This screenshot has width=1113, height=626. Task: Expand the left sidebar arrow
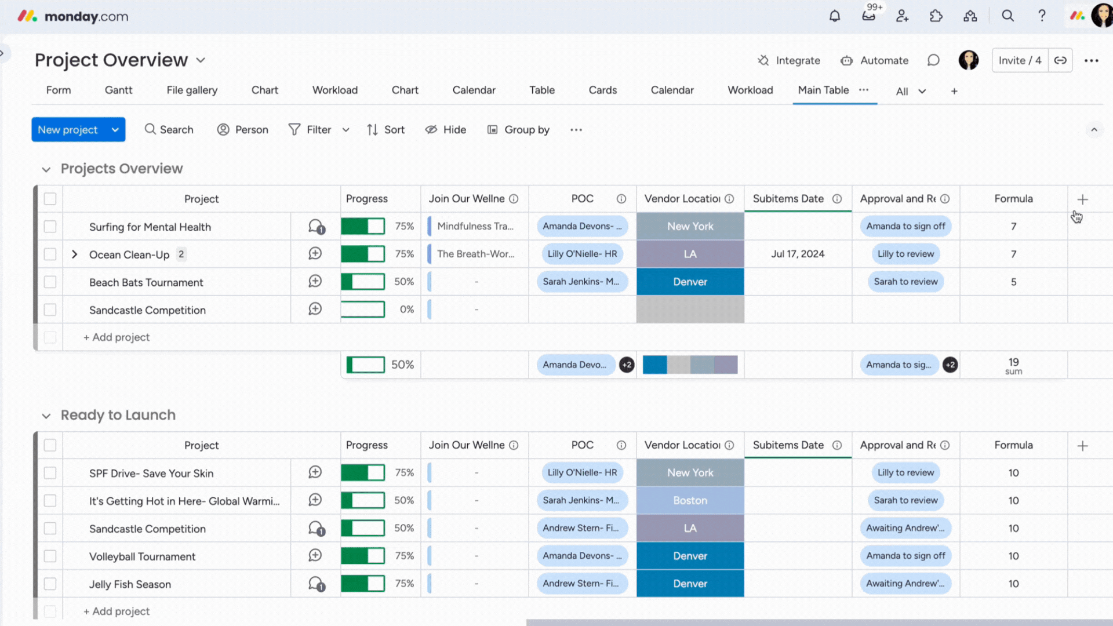(x=3, y=53)
